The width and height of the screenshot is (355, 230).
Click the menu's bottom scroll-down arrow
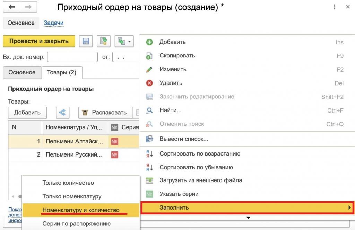[x=248, y=218]
